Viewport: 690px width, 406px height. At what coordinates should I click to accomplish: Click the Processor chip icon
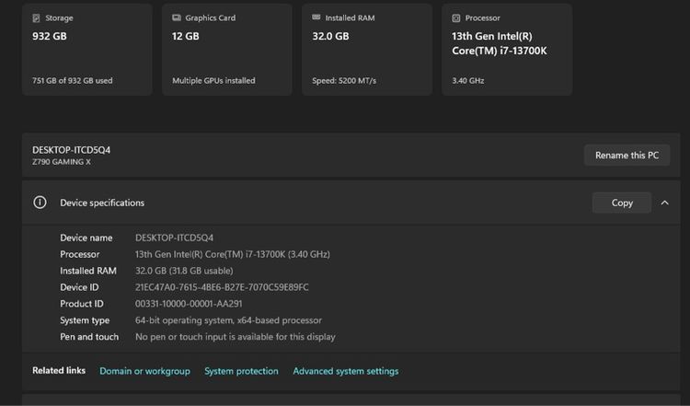click(455, 18)
